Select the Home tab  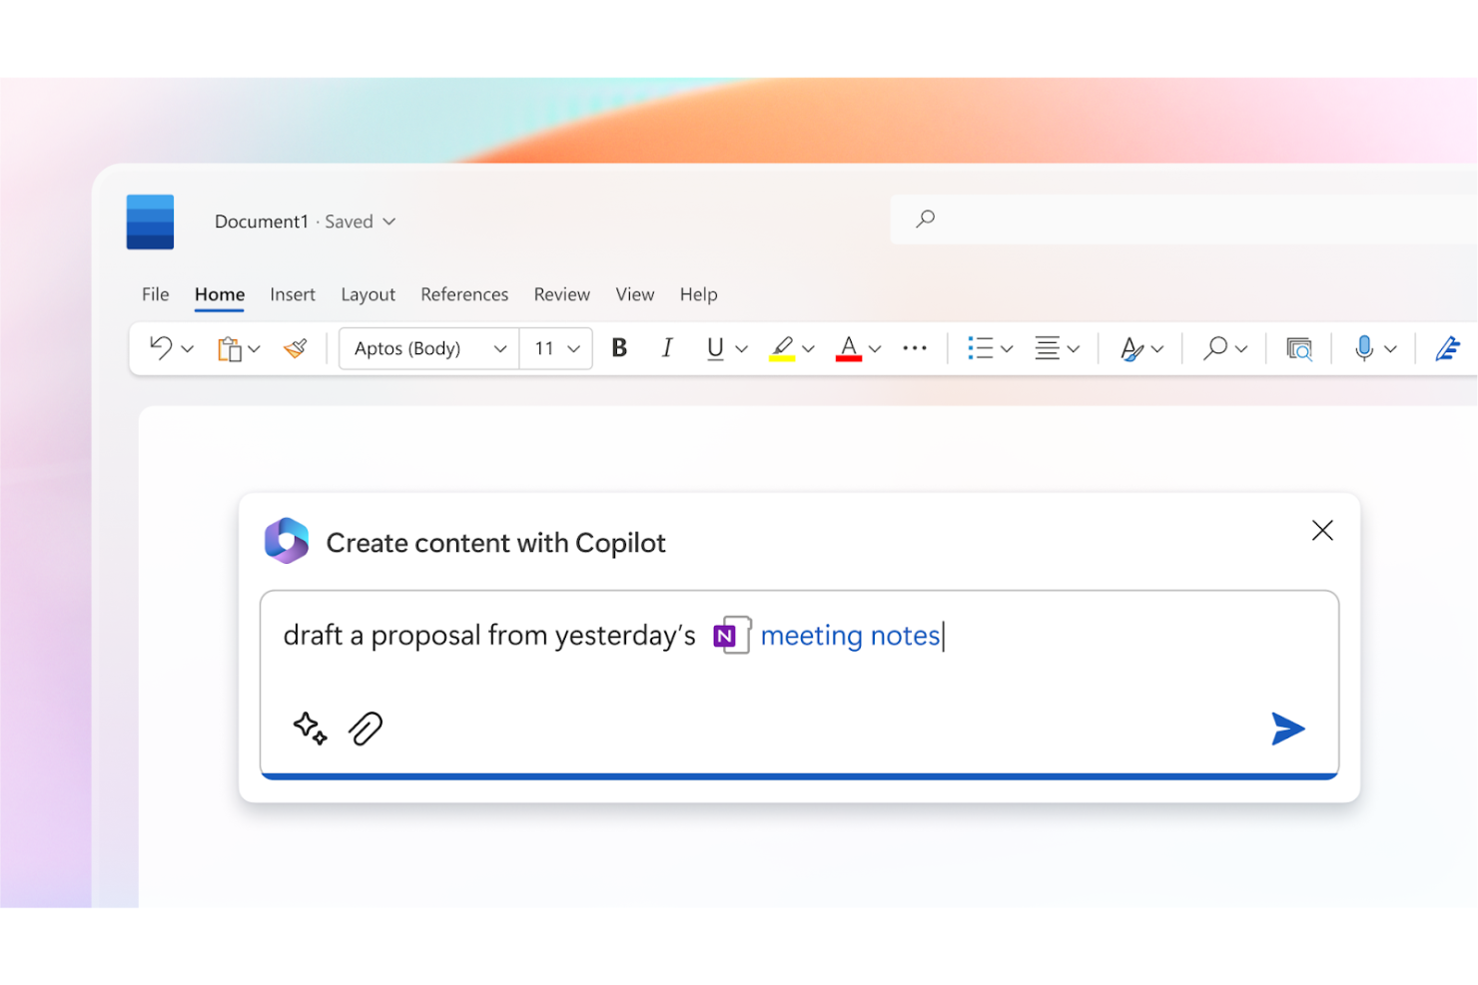click(x=220, y=294)
